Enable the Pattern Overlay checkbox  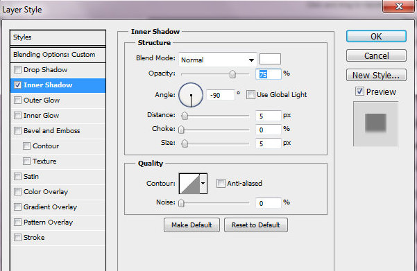coord(17,222)
